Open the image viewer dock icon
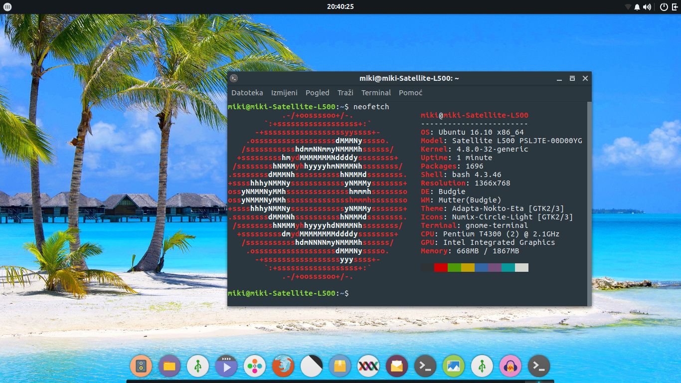The width and height of the screenshot is (681, 383). tap(453, 367)
